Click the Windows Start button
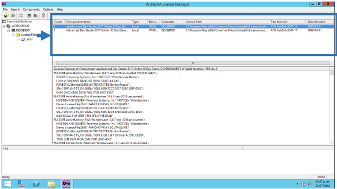This screenshot has width=337, height=189. pos(7,184)
